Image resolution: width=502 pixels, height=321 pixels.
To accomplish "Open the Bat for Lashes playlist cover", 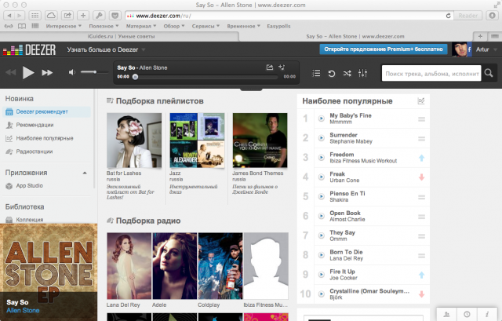I will click(x=134, y=140).
